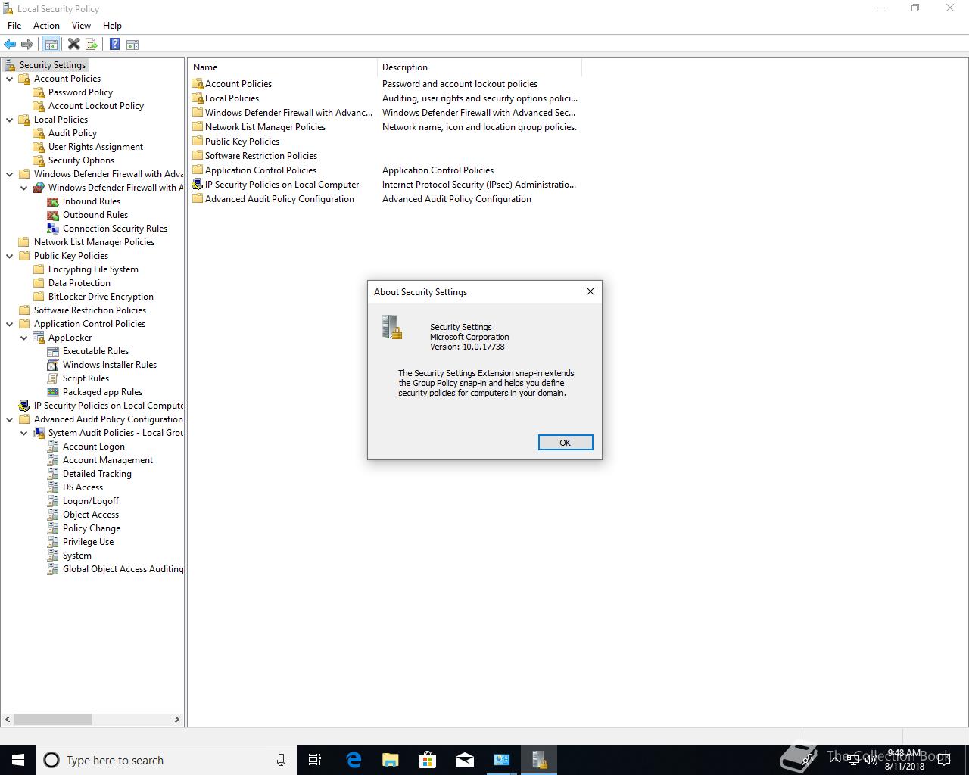This screenshot has width=969, height=775.
Task: Click the taskbar search box
Action: [165, 760]
